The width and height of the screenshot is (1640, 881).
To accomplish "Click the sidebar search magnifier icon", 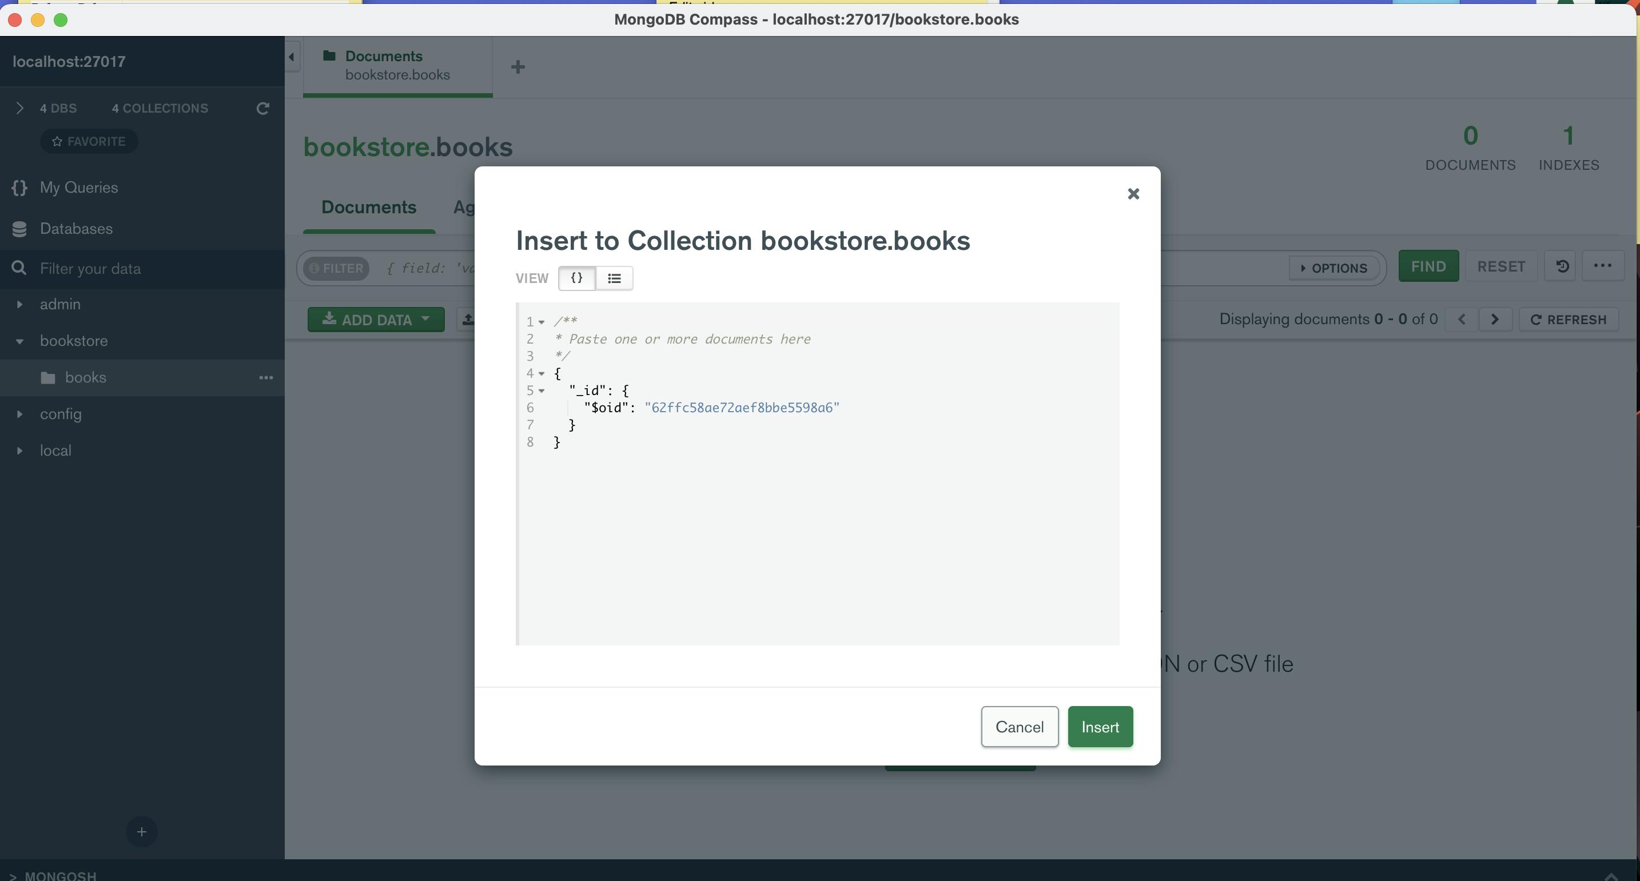I will [19, 268].
